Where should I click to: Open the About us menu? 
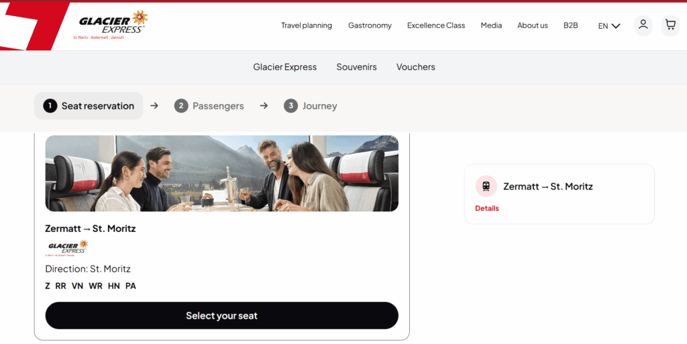pyautogui.click(x=532, y=25)
